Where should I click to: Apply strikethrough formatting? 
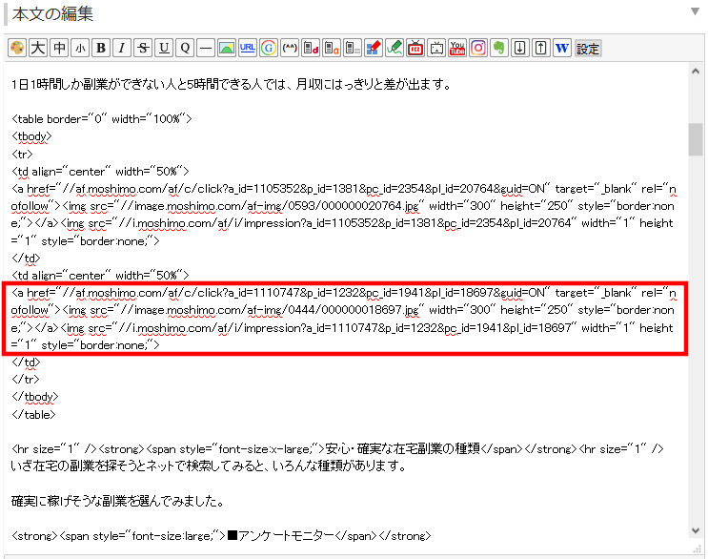(x=143, y=48)
